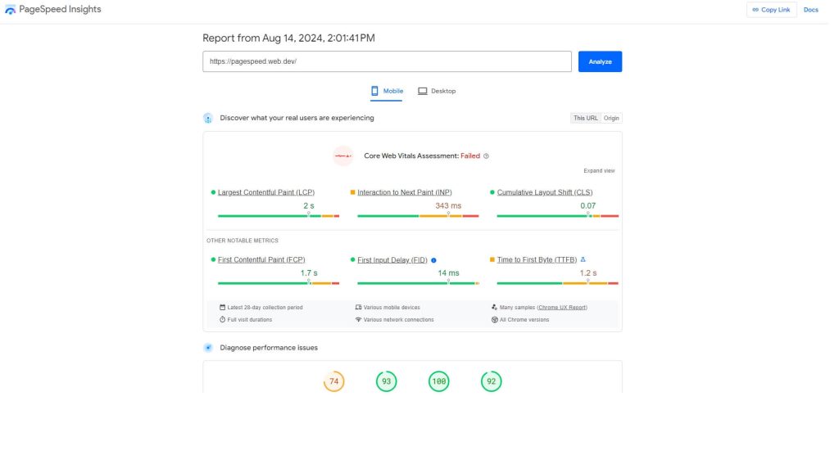
Task: Open Time to First Byte (TTFB) link
Action: [537, 259]
